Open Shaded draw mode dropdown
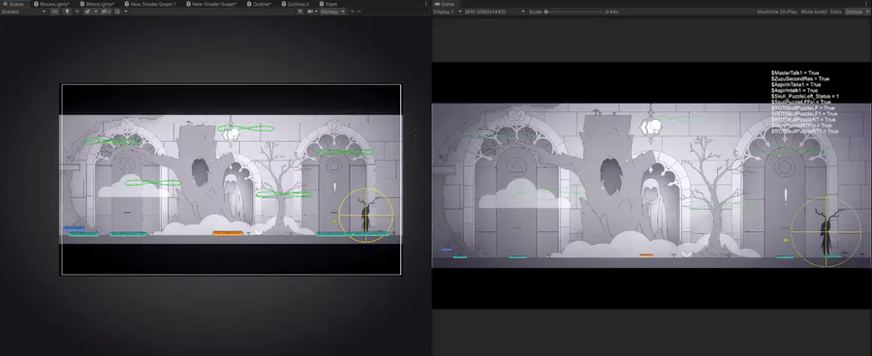This screenshot has height=356, width=872. tap(23, 11)
